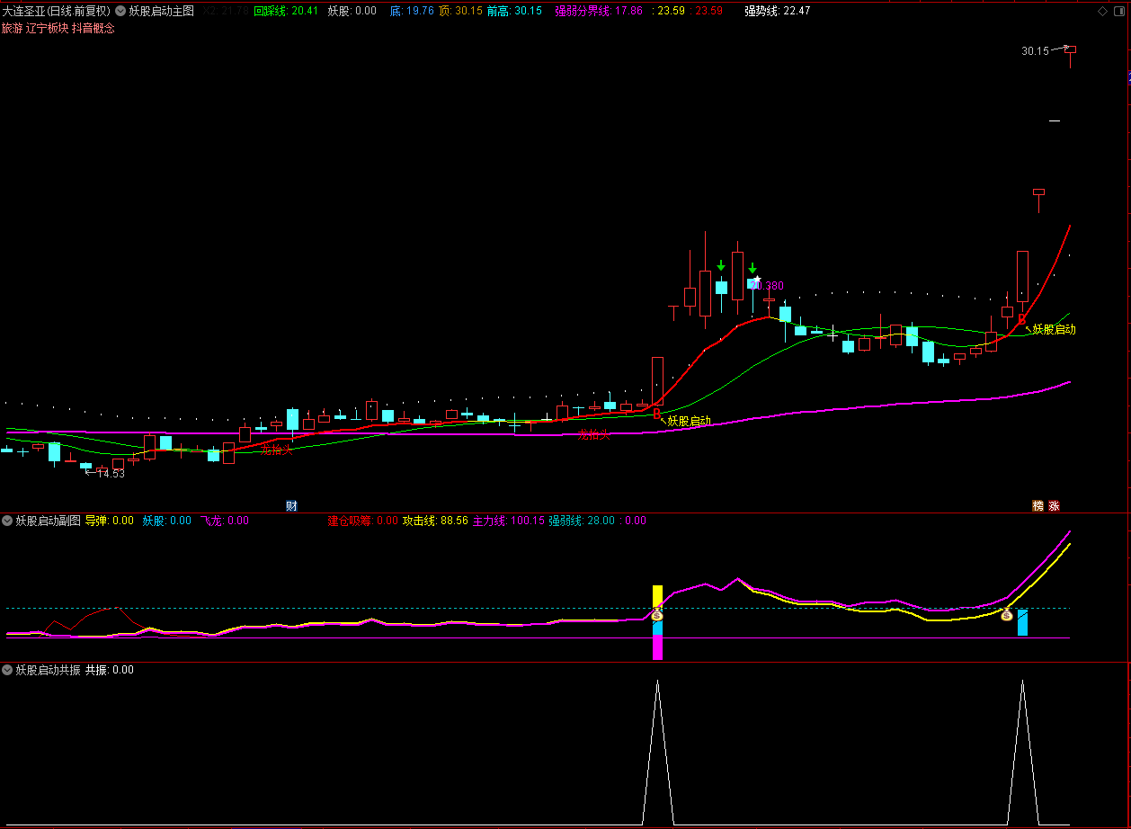Click the second white resonance spike peak

coord(1022,682)
